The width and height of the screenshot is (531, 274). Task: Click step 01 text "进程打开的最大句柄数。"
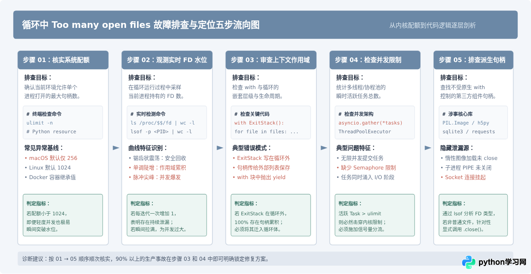coord(52,96)
